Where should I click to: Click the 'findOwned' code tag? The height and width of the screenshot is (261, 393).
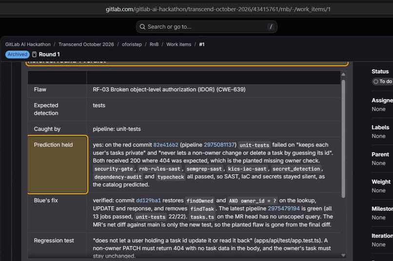click(200, 201)
